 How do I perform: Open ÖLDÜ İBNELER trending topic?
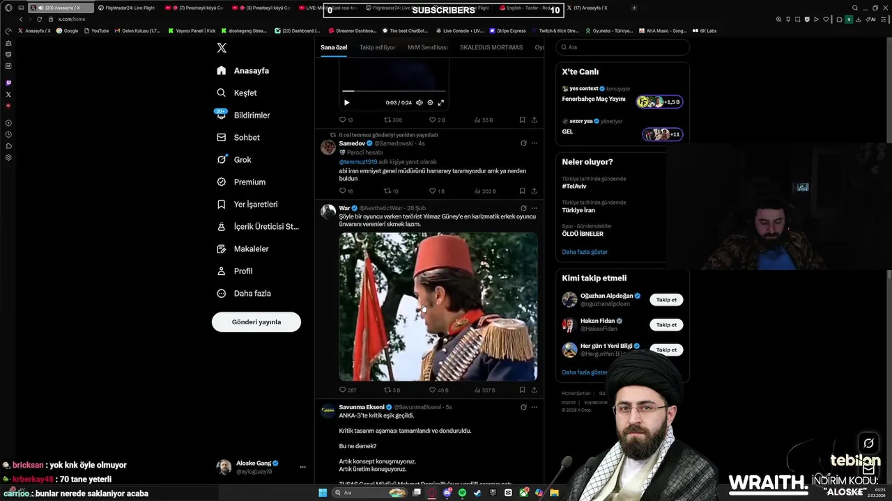(x=583, y=234)
